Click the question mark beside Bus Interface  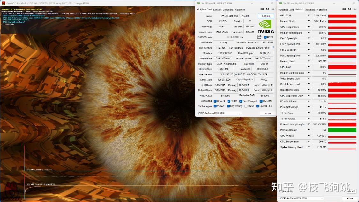coord(273,48)
